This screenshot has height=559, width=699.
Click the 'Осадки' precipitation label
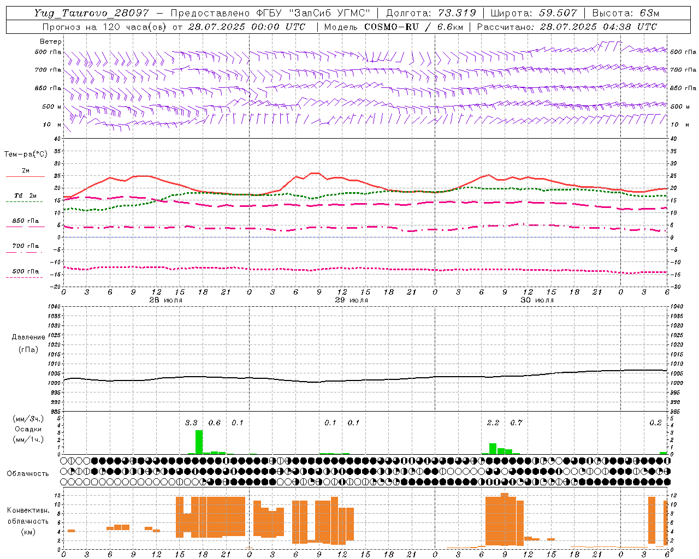coord(28,429)
